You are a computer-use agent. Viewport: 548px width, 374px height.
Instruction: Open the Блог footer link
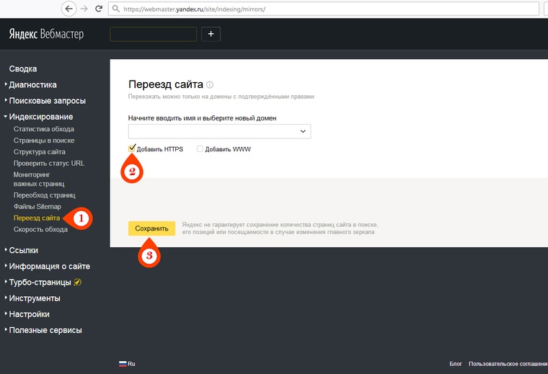[x=456, y=365]
